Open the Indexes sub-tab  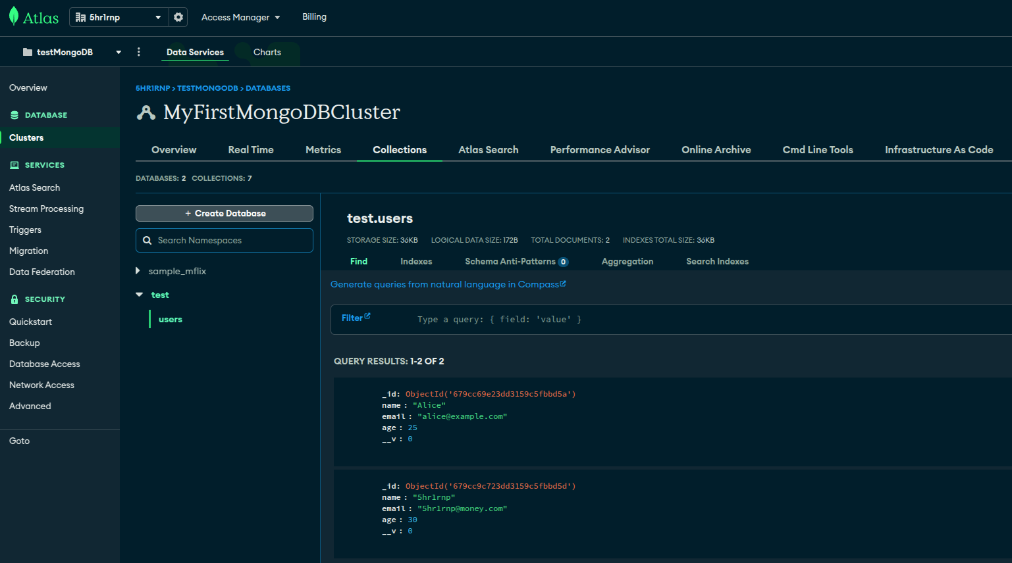416,261
